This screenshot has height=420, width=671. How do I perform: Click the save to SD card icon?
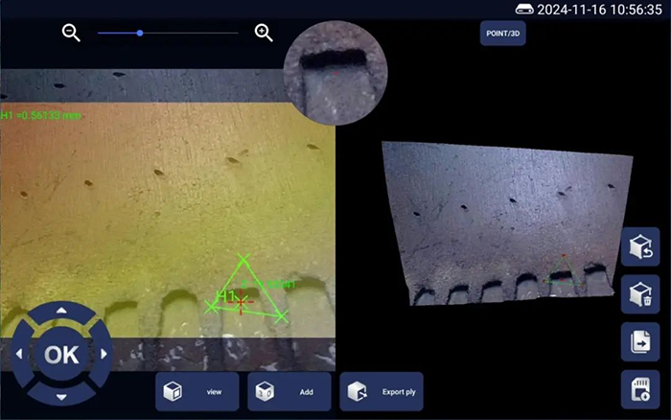(639, 387)
